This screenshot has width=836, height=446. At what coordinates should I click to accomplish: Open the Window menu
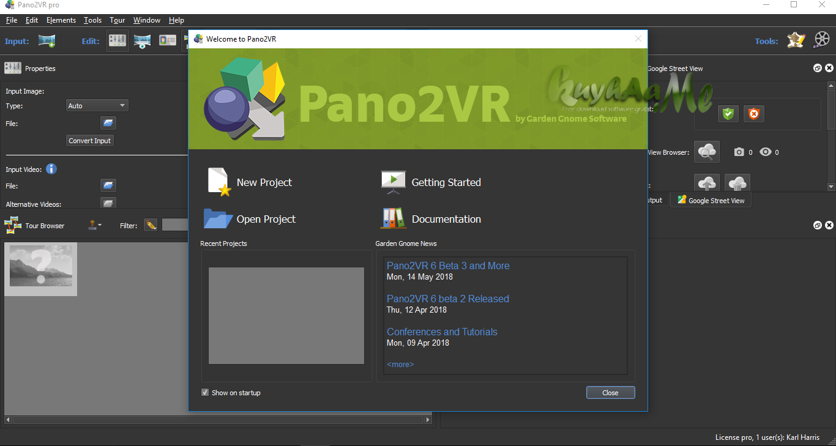tap(147, 20)
